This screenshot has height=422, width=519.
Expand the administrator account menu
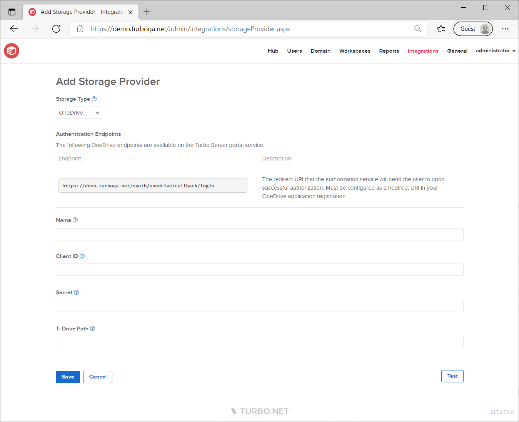[495, 51]
